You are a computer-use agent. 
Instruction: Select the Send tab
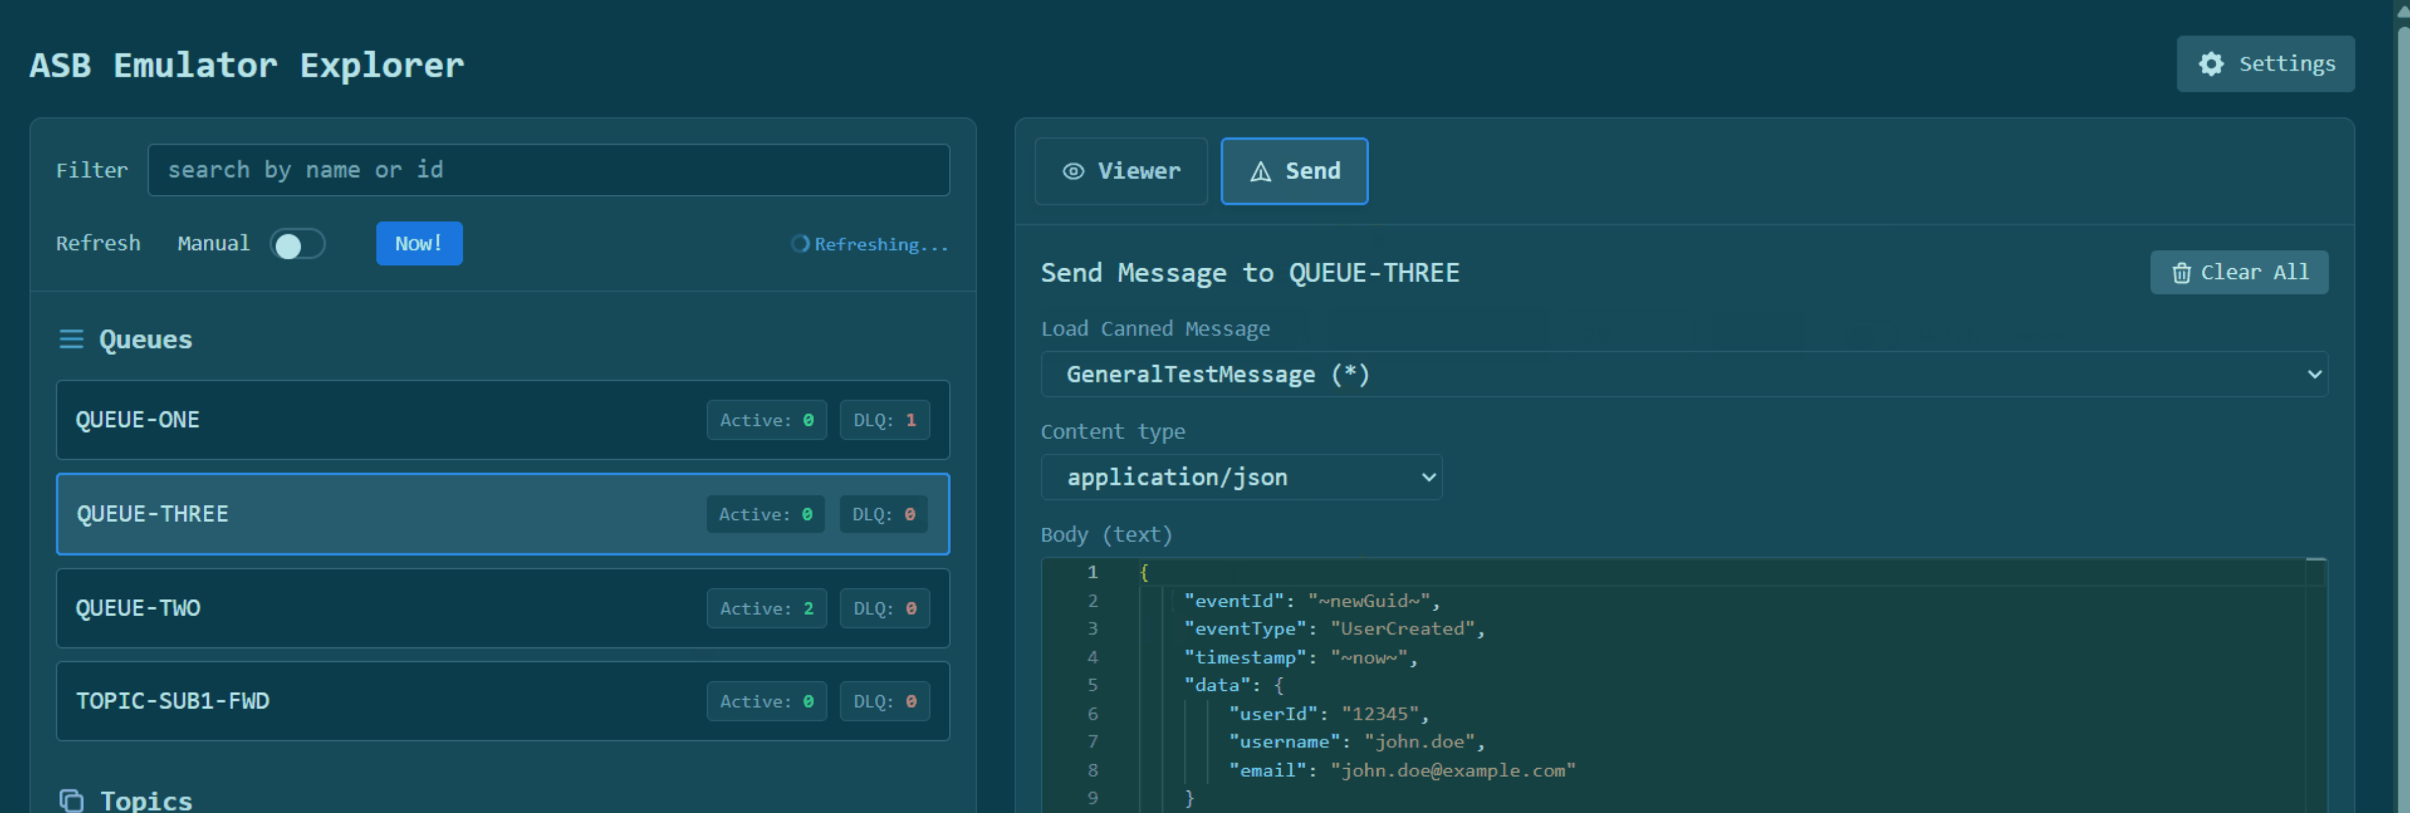tap(1295, 171)
